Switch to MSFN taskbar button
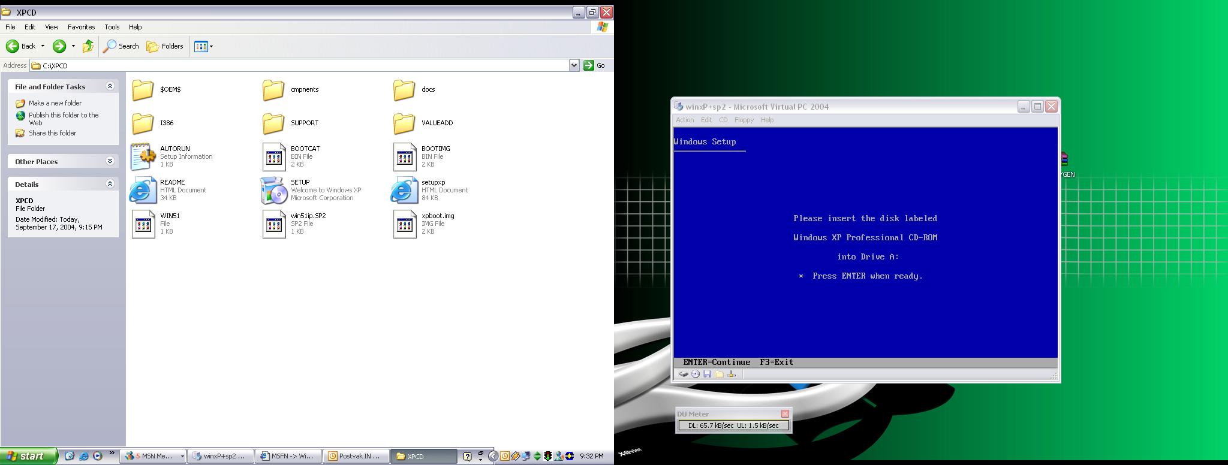This screenshot has width=1228, height=465. (x=288, y=456)
